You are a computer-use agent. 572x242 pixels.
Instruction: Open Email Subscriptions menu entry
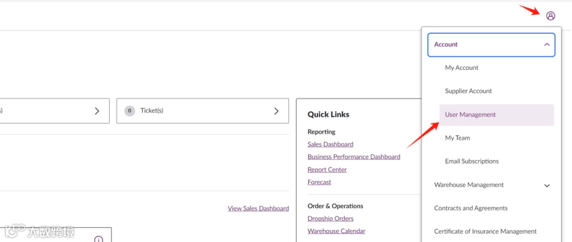click(x=471, y=161)
